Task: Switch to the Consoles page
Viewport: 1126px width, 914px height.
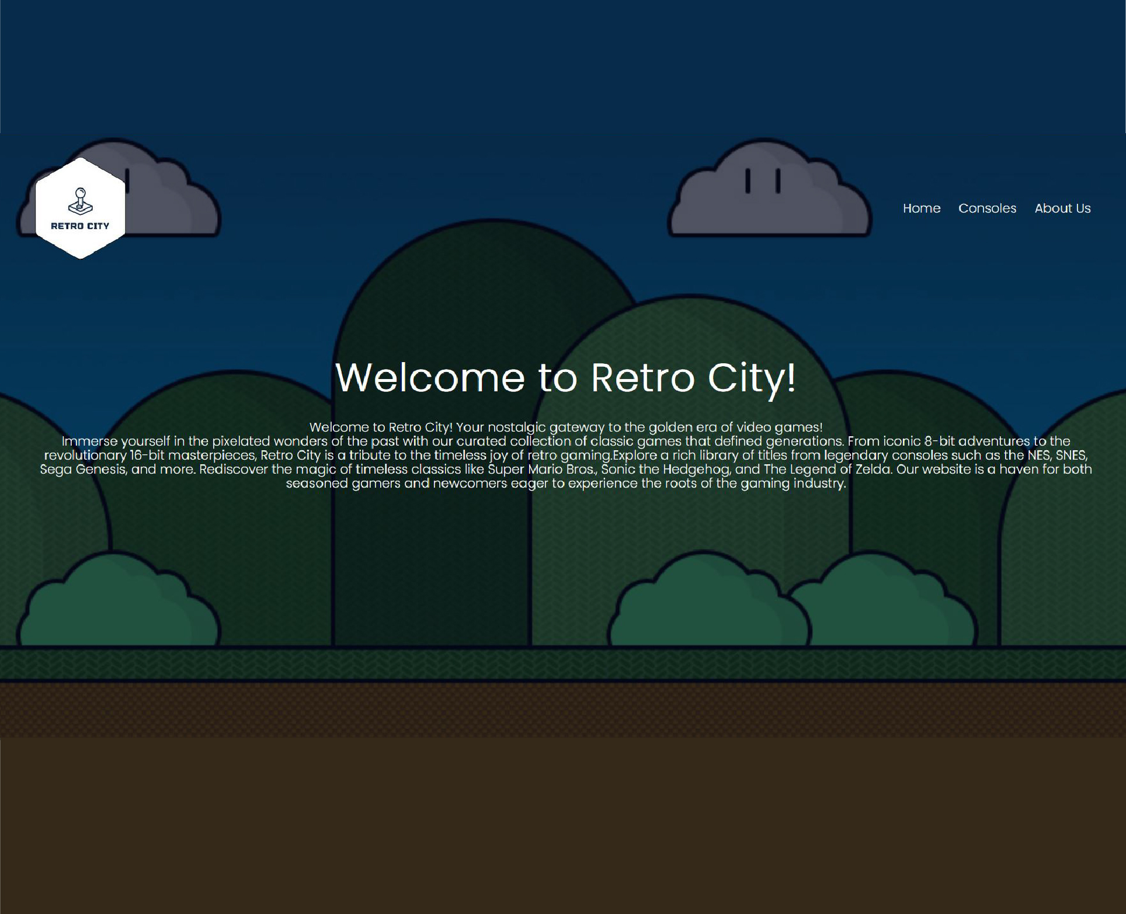Action: (x=987, y=208)
